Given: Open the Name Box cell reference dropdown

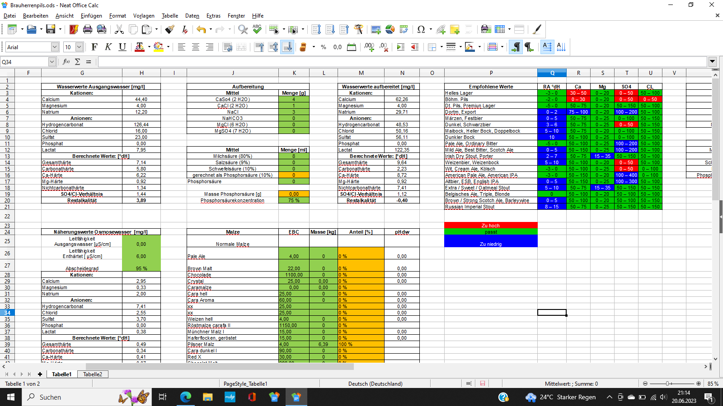Looking at the screenshot, I should pyautogui.click(x=52, y=62).
